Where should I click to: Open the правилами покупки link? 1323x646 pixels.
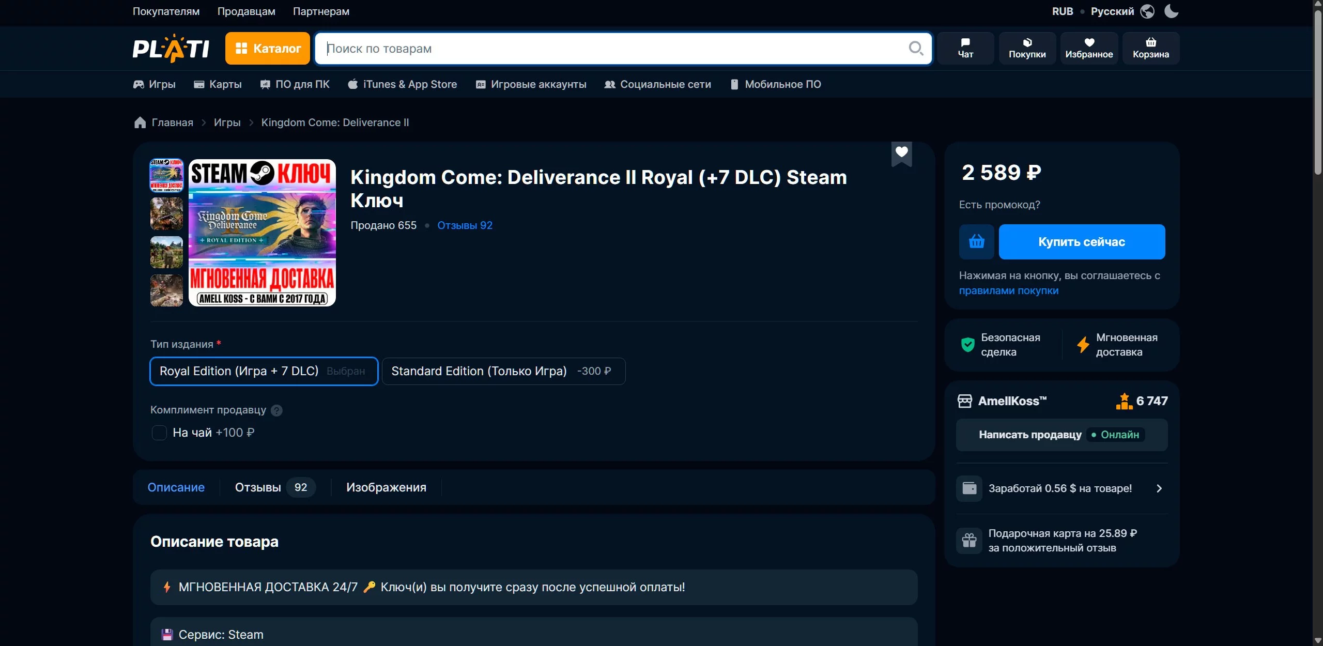[x=1008, y=290]
